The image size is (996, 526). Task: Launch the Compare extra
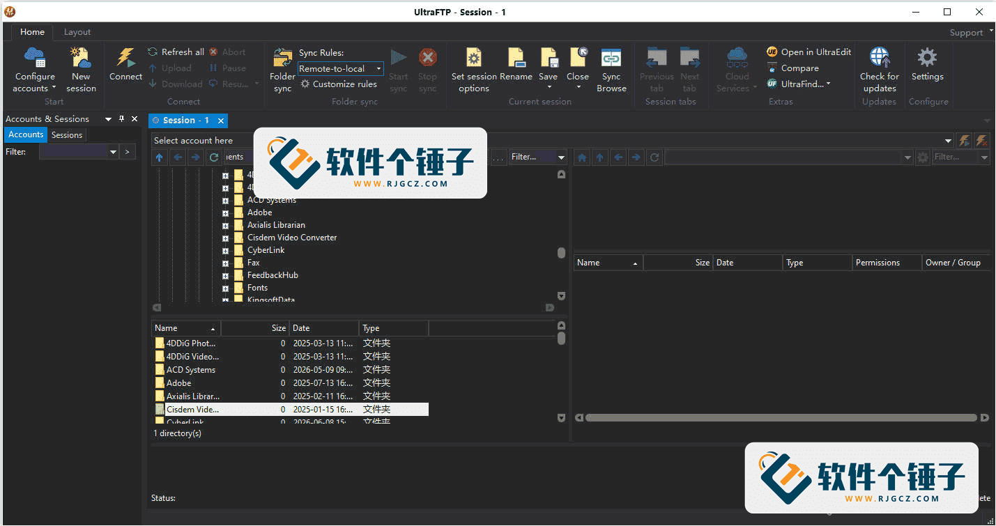(792, 68)
